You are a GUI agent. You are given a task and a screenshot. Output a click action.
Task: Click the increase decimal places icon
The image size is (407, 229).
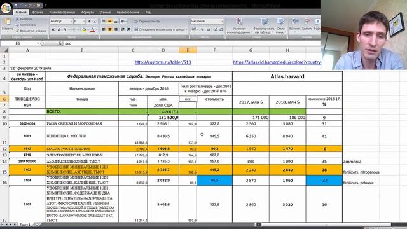pos(215,30)
